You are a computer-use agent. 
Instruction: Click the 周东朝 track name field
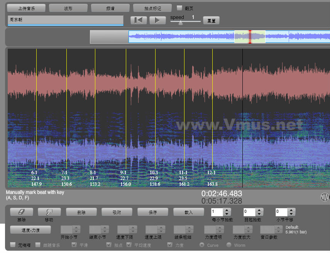click(x=66, y=20)
